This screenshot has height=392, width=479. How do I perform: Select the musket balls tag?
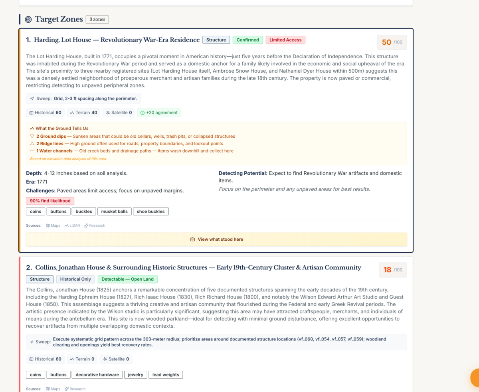pyautogui.click(x=114, y=212)
